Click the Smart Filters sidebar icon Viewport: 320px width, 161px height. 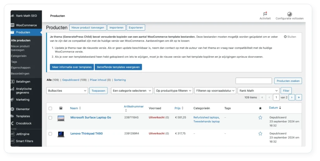(12, 141)
